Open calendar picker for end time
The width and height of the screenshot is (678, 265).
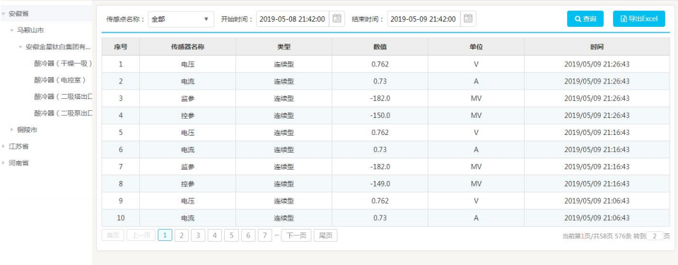(468, 18)
